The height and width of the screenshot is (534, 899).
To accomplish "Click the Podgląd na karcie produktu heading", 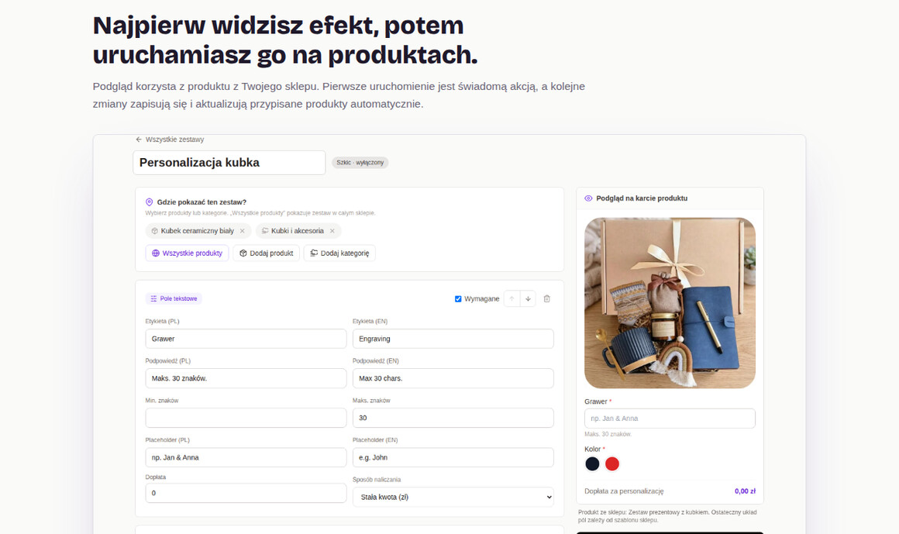I will point(642,198).
